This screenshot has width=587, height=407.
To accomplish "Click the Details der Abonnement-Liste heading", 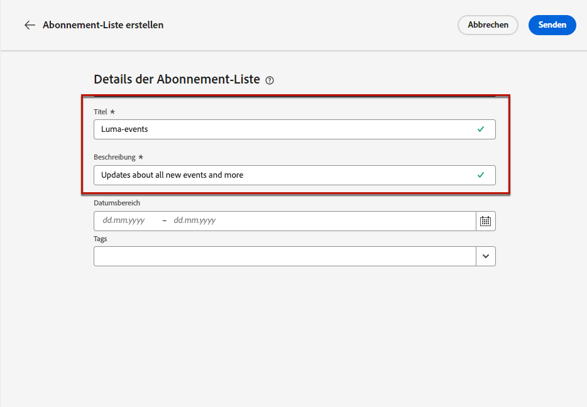I will click(x=177, y=80).
